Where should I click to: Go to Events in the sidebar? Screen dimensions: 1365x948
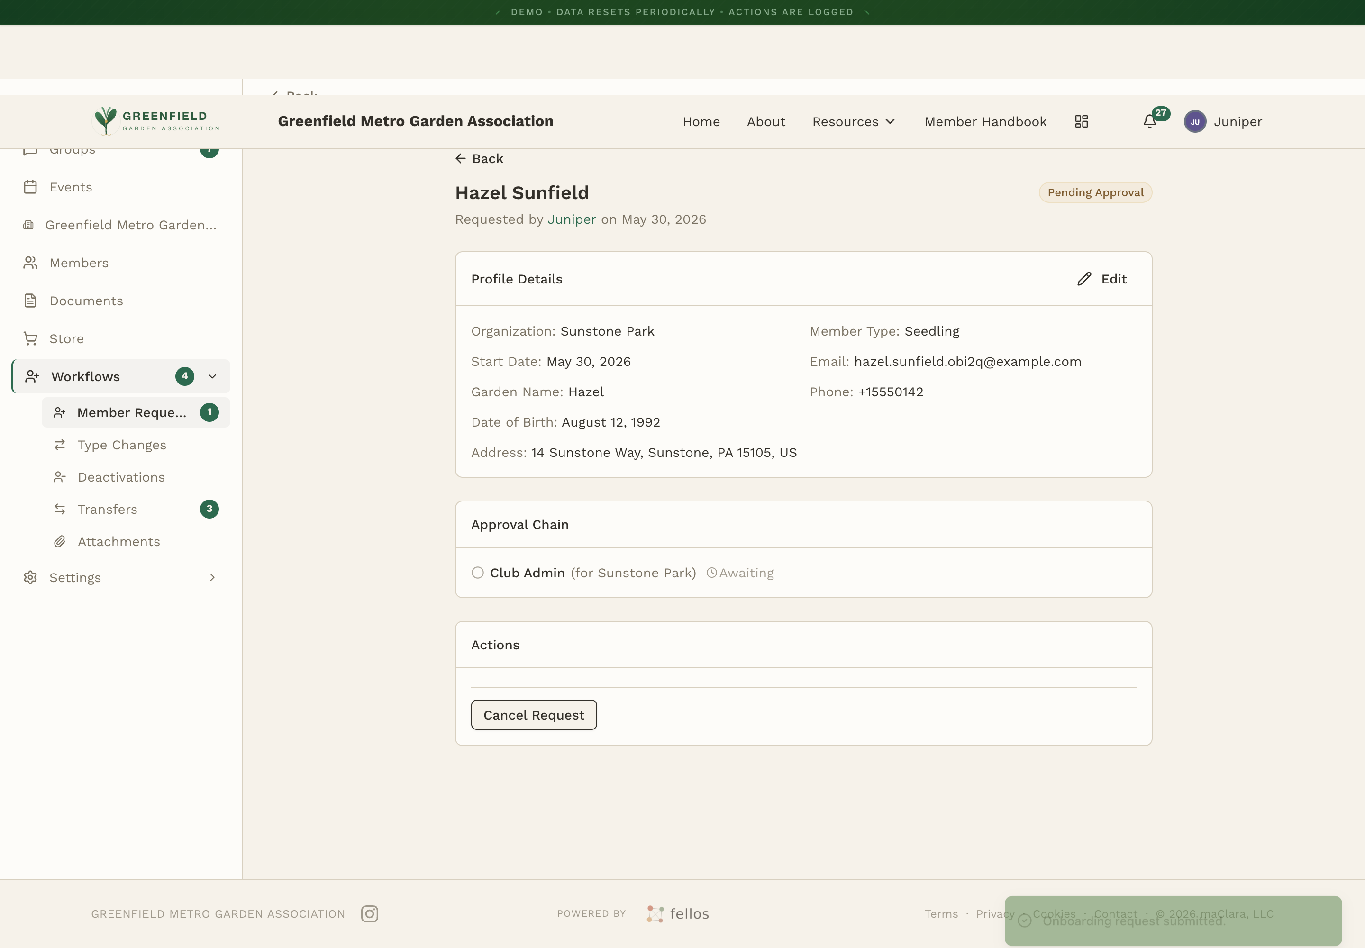pos(121,187)
